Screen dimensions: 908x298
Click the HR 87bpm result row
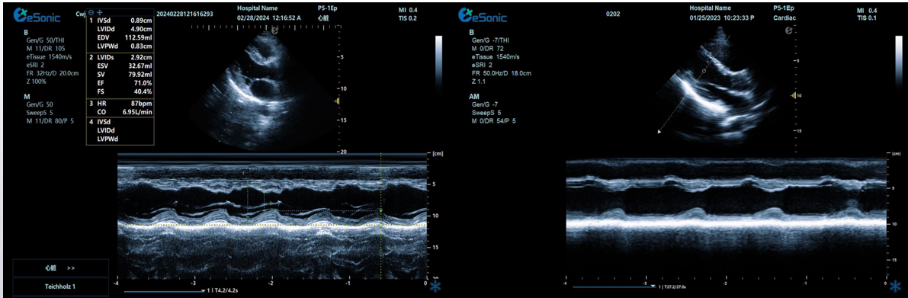coord(120,102)
